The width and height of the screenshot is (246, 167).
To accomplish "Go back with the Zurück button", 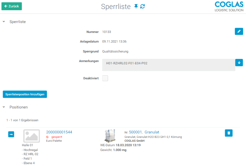I will tap(12, 6).
